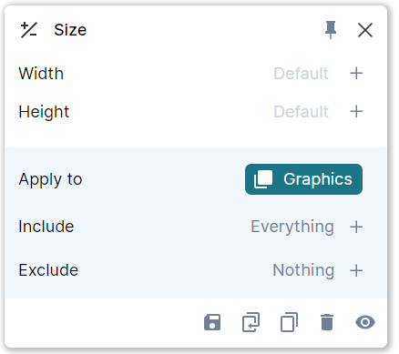Viewport: 399px width, 354px height.
Task: Click the Exclude Nothing value
Action: [303, 270]
